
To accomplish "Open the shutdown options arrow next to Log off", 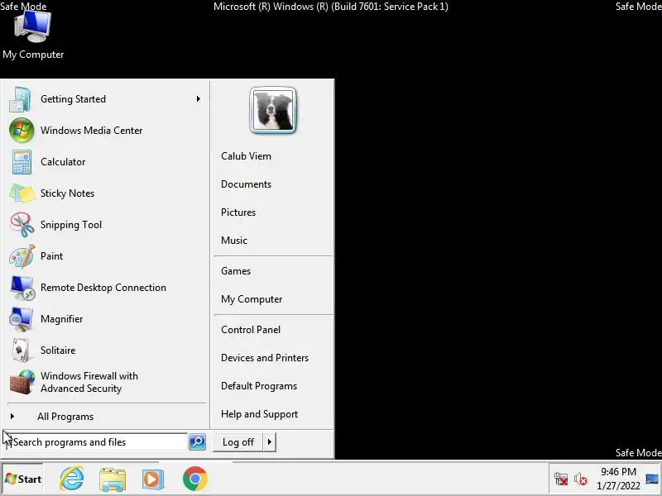I will (270, 442).
